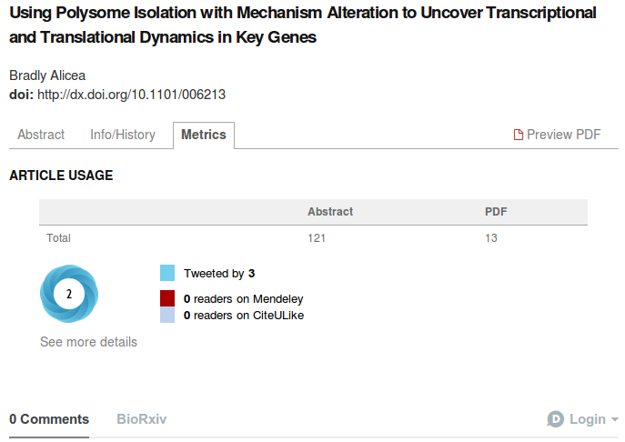Switch to the Abstract tab
The image size is (625, 442).
coord(41,135)
